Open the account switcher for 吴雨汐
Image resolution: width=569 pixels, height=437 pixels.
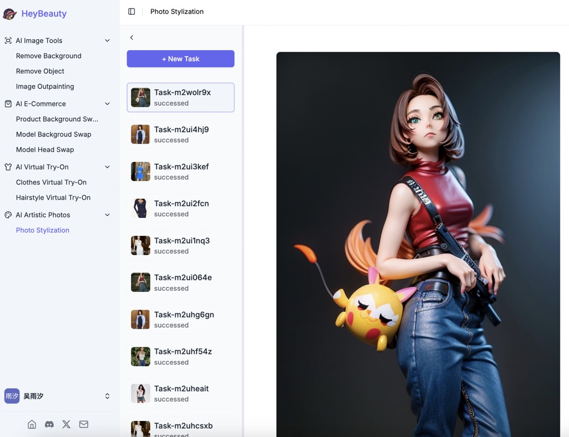[x=107, y=396]
